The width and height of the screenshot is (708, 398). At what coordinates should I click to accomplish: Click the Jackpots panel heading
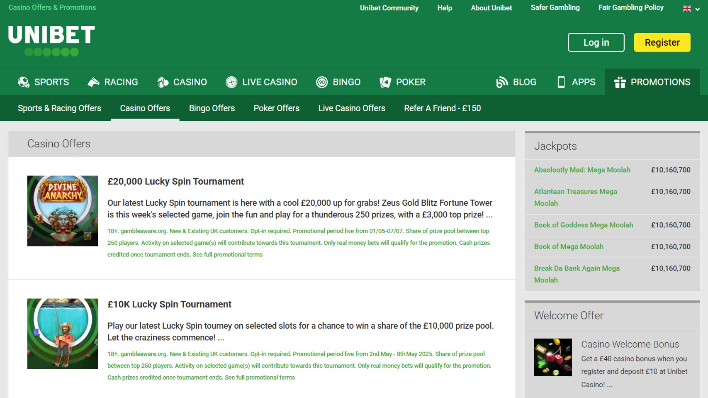[555, 146]
